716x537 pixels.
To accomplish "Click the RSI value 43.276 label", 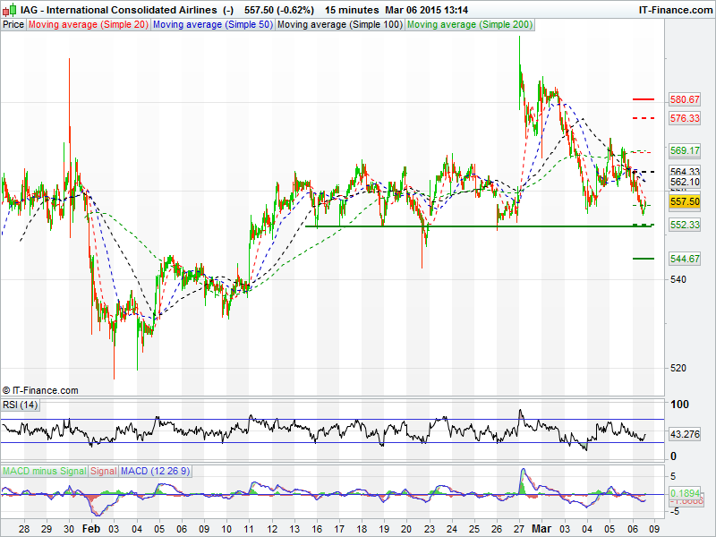I will pos(686,435).
